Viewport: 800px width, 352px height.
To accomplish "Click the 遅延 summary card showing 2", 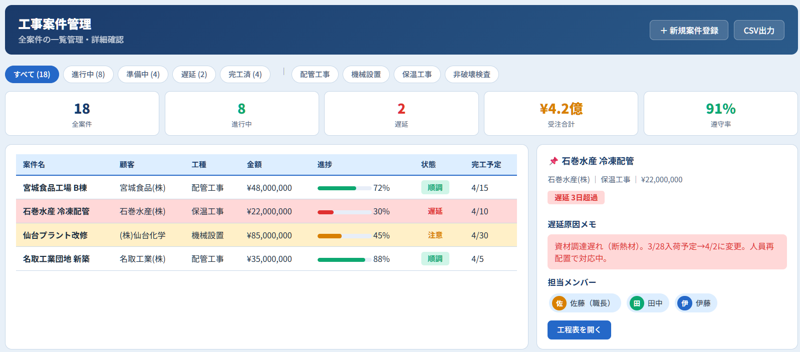I will pos(401,114).
